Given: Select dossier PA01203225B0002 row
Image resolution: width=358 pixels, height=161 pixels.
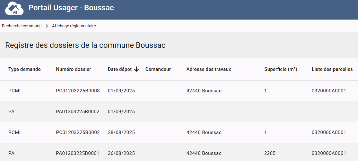Looking at the screenshot, I should coord(78,112).
